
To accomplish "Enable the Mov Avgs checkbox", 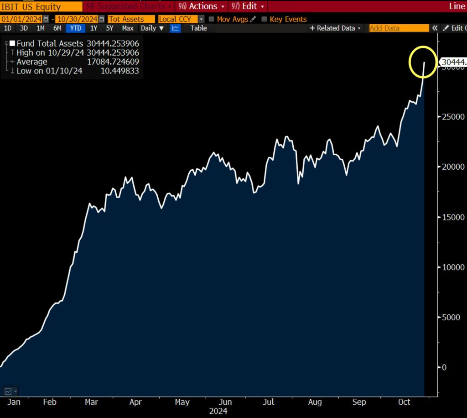I will coord(212,19).
